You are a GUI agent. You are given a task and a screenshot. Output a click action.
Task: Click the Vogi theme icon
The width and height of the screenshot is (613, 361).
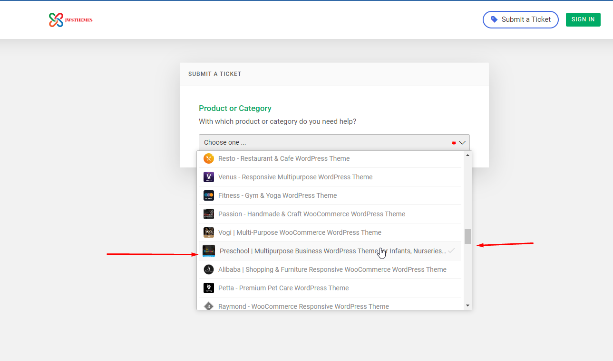coord(208,232)
